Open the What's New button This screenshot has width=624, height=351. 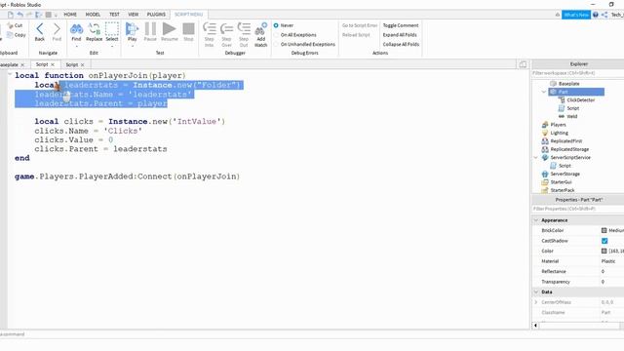click(576, 15)
